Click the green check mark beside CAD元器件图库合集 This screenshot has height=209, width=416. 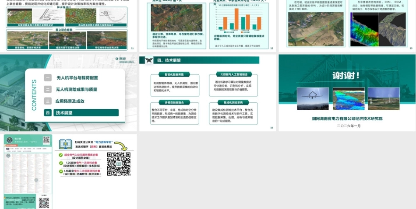(x=61, y=155)
